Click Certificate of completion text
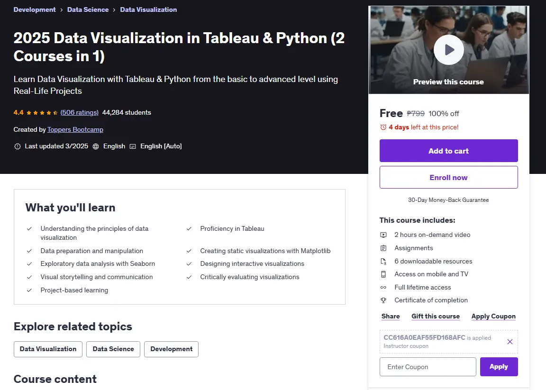The image size is (546, 390). [431, 300]
